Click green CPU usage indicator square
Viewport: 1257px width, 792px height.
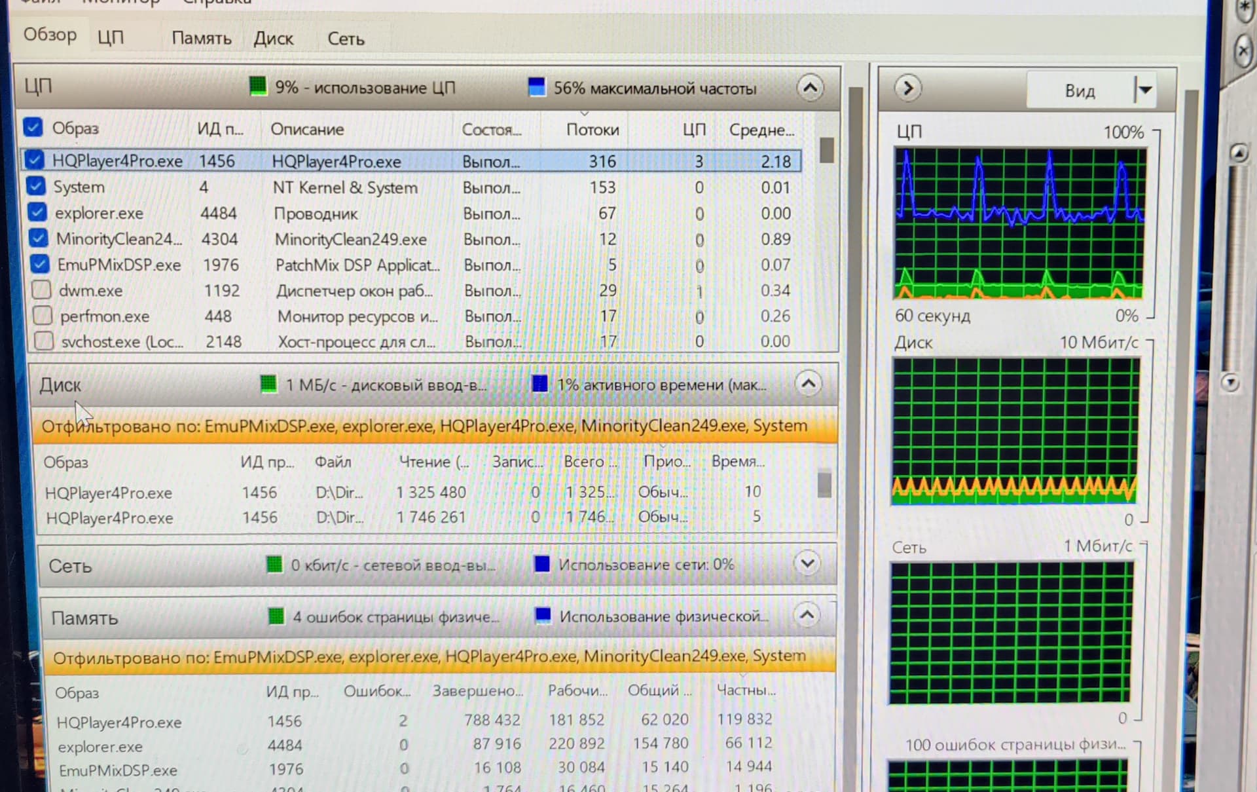(258, 86)
